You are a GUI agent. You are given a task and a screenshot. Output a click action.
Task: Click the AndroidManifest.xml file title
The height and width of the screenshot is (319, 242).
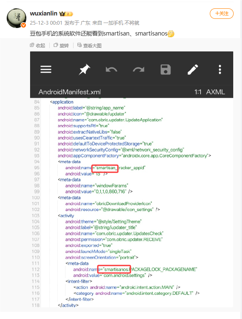pos(69,92)
